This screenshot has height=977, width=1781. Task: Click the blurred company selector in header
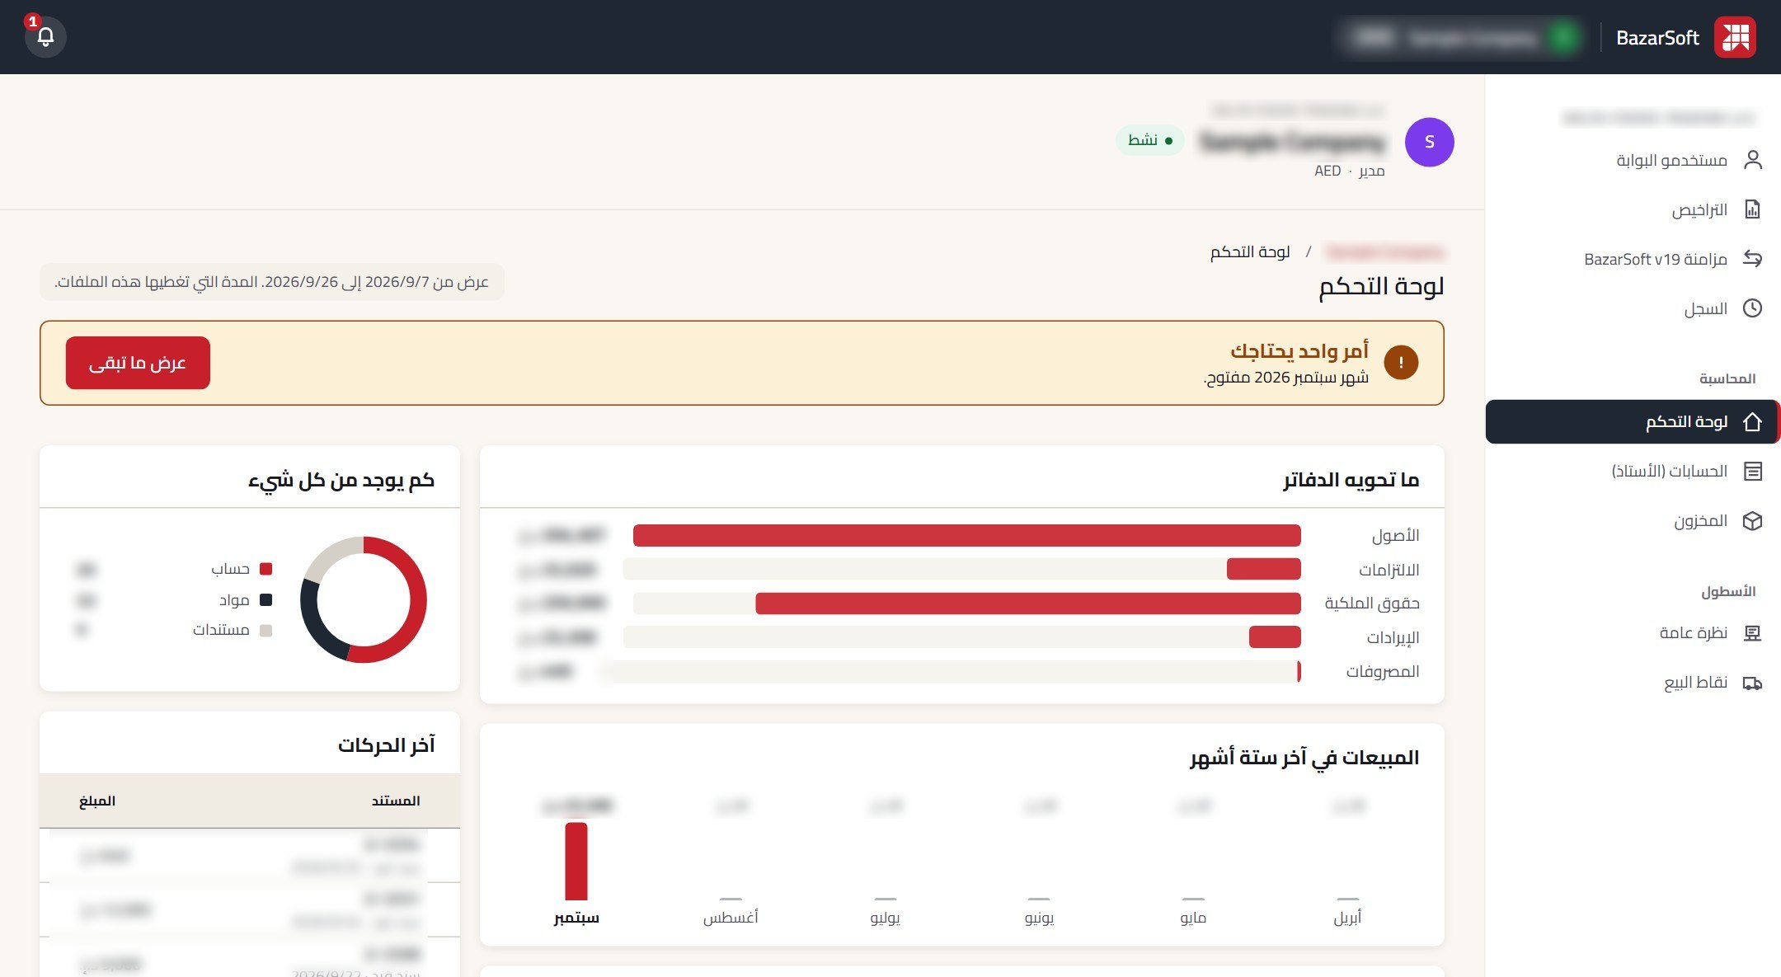click(x=1460, y=37)
